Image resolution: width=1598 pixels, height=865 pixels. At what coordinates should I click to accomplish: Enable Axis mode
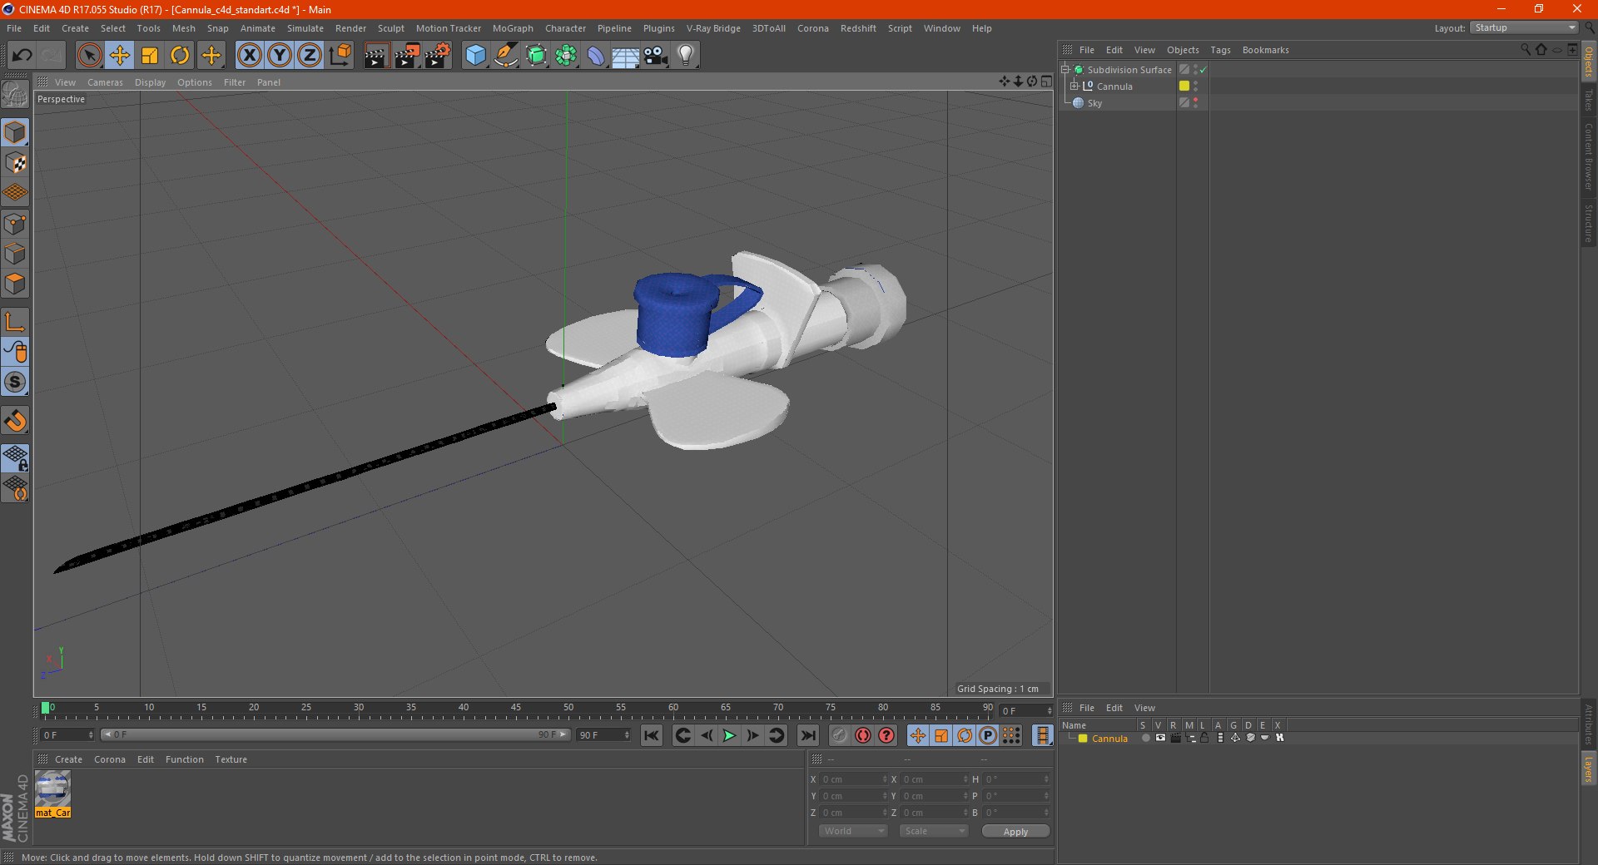coord(16,322)
